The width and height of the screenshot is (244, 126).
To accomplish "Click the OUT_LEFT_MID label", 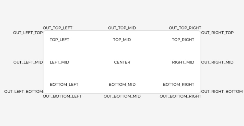I will 28,62.
